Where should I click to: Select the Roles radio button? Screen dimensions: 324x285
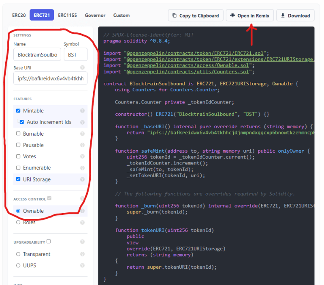(18, 222)
